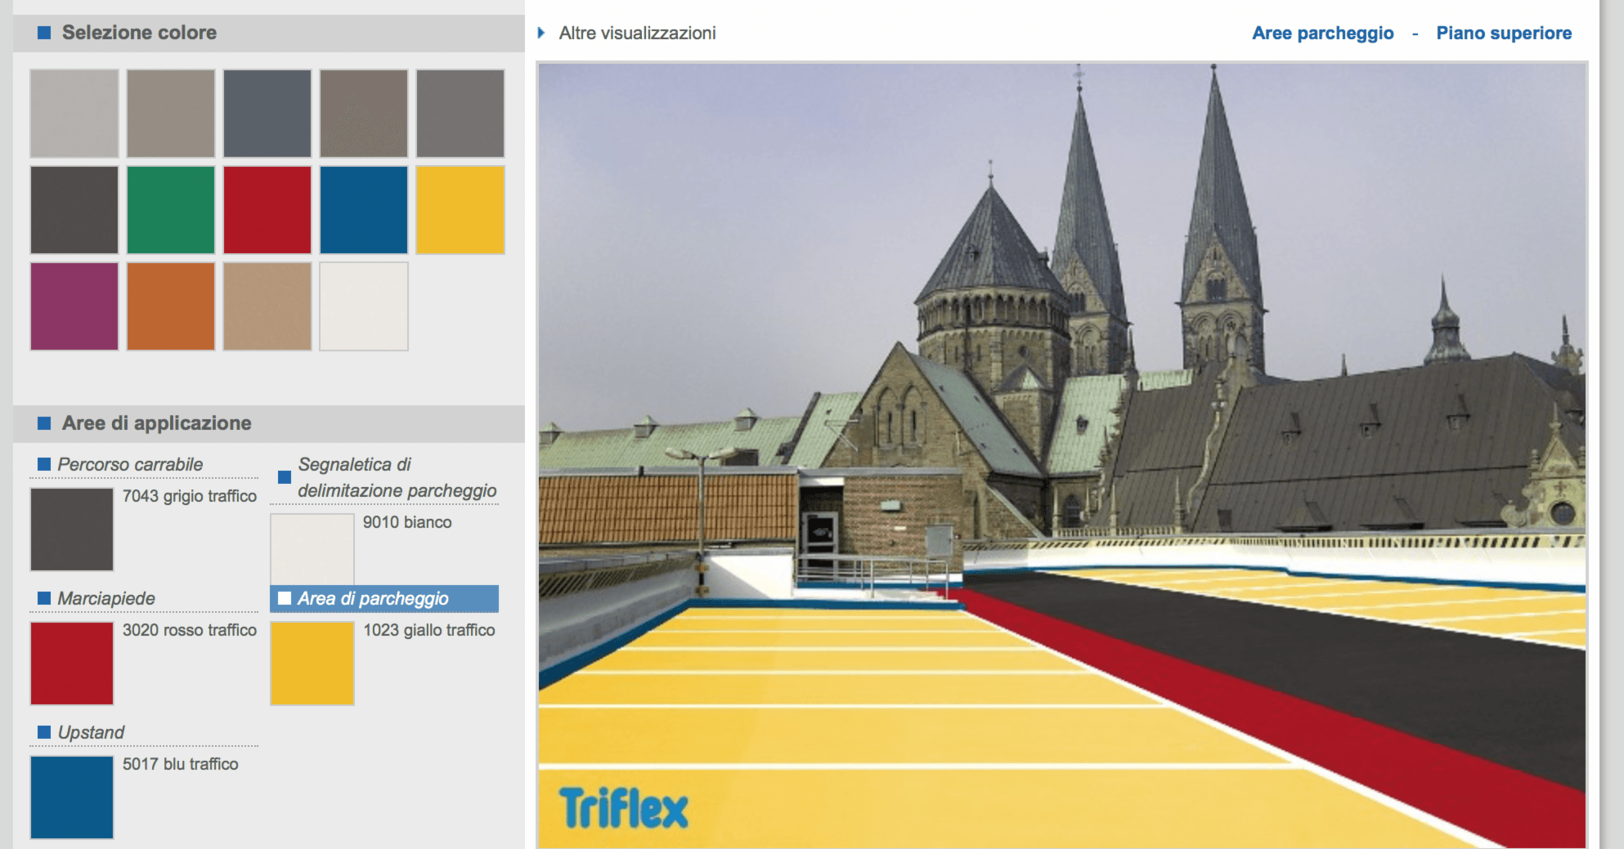Click the 3020 rosso traffico color box
Screen dimensions: 1624x849
pyautogui.click(x=72, y=664)
